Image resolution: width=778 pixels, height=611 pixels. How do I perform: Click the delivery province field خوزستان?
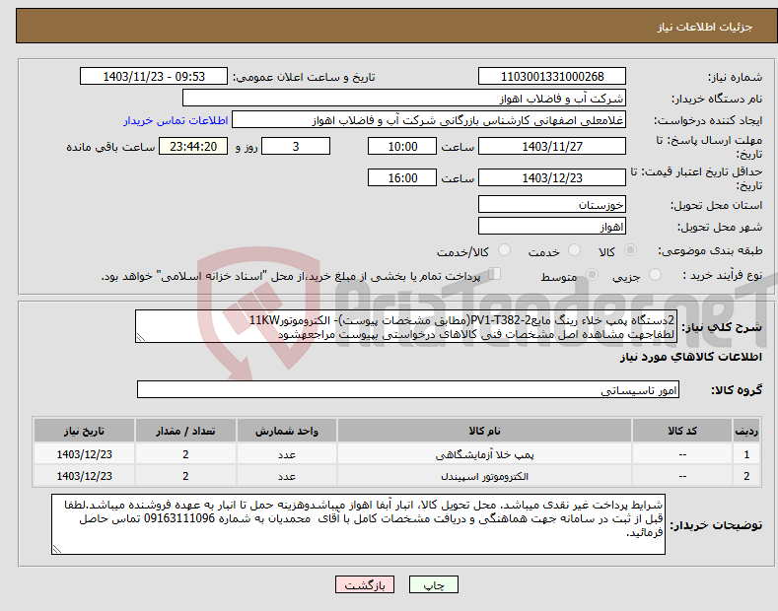[x=552, y=204]
